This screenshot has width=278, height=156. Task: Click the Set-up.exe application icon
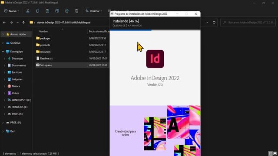38,65
